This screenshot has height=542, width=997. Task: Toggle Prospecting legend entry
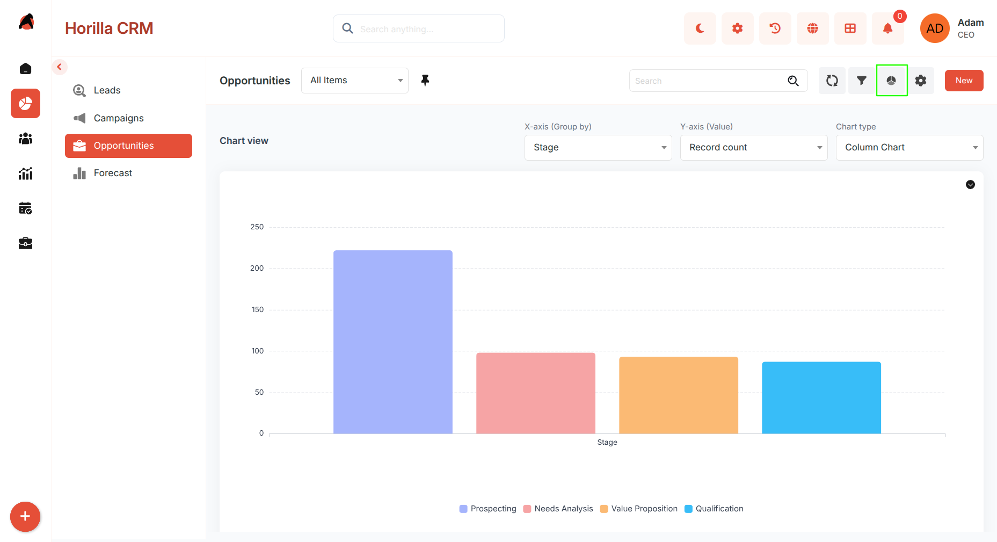(488, 509)
